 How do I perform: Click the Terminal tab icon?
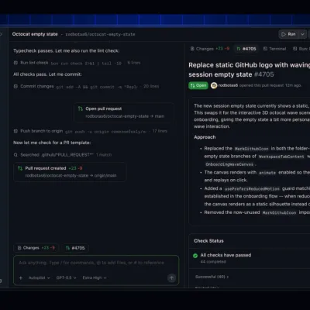pyautogui.click(x=265, y=49)
